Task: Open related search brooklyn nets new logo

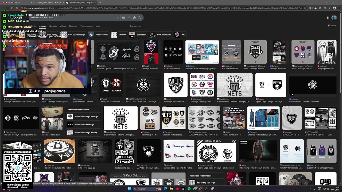Action: tap(84, 125)
